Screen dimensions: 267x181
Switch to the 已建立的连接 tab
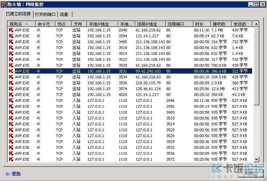(x=18, y=14)
